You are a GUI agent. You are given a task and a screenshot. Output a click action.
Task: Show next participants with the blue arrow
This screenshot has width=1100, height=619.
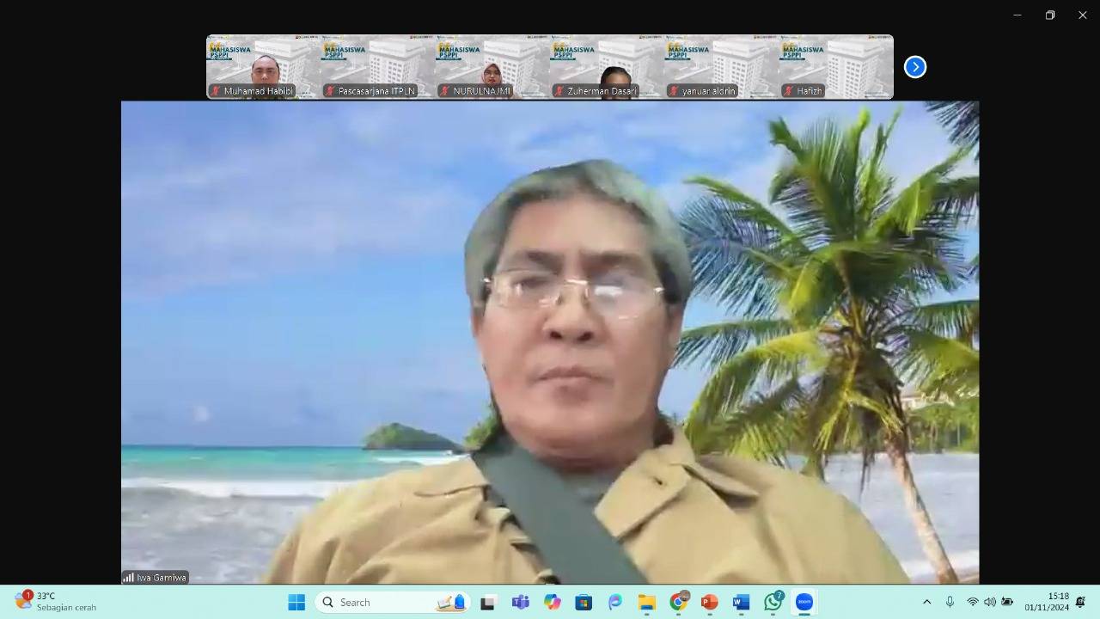coord(915,67)
